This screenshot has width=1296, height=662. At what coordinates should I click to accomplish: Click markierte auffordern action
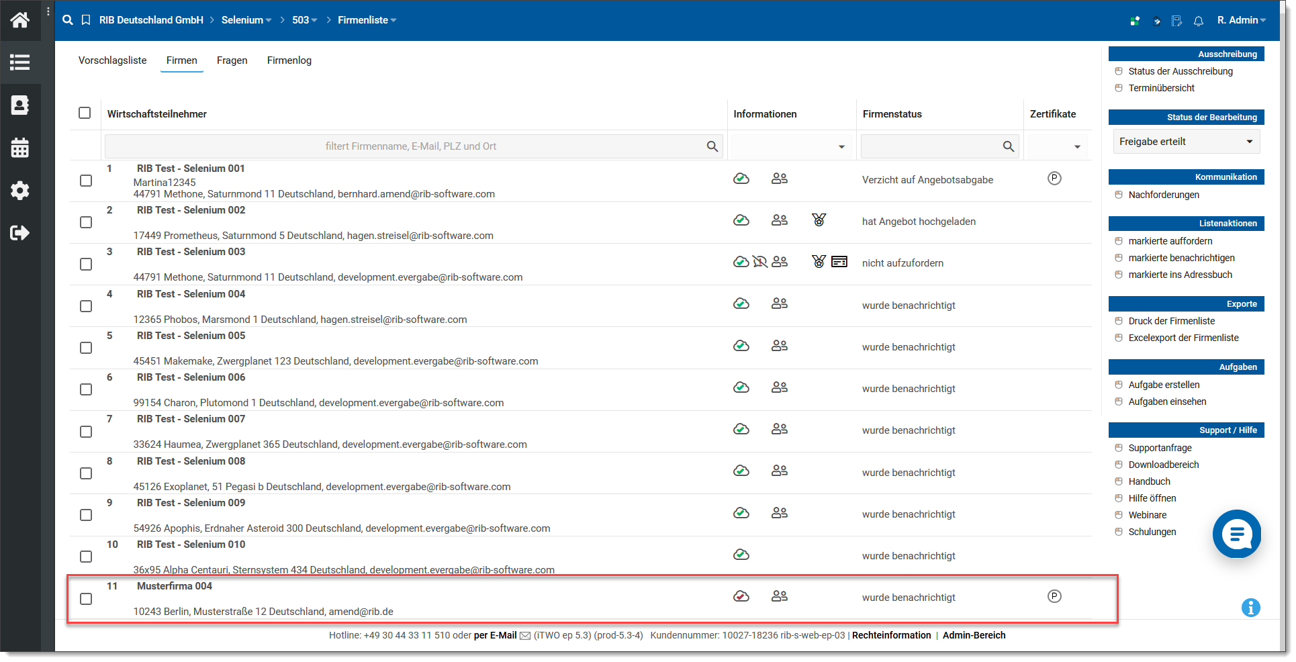click(x=1170, y=241)
